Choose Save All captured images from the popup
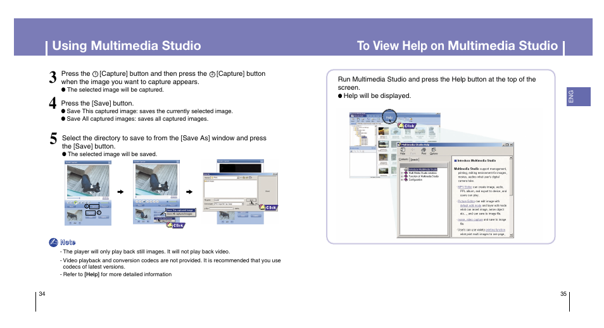Viewport: 604px width, 328px height. pos(180,214)
